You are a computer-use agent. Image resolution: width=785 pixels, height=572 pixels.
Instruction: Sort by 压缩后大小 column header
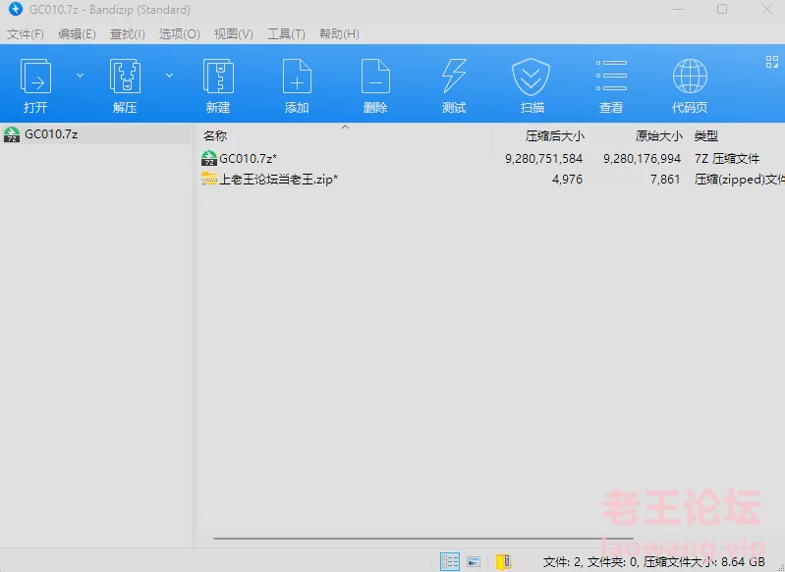[555, 135]
